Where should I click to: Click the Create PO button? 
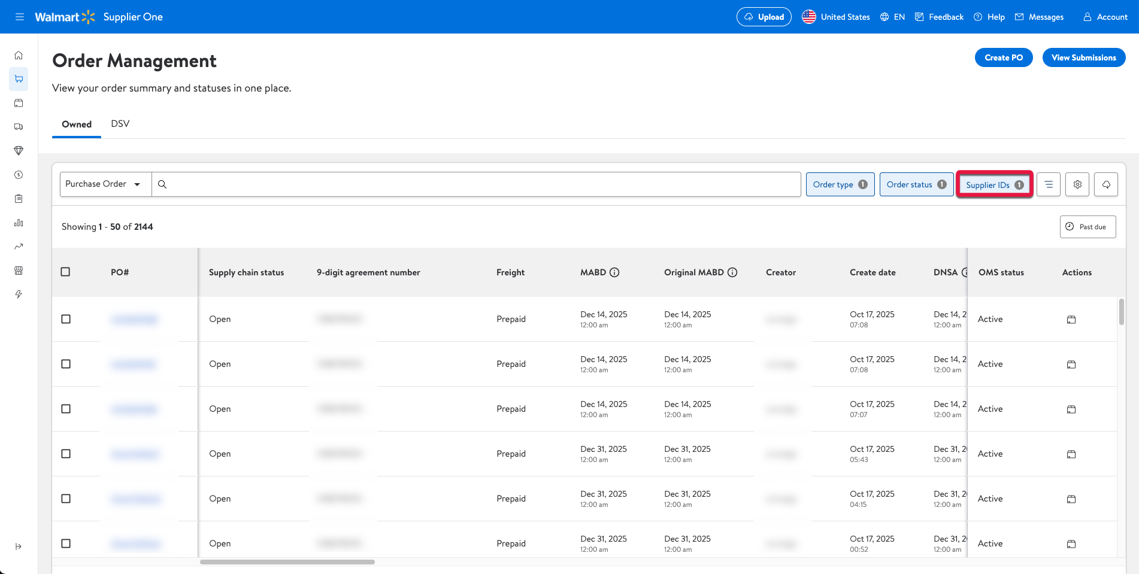[1003, 57]
